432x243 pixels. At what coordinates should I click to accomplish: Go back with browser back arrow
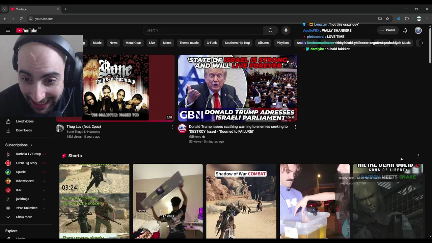click(5, 19)
